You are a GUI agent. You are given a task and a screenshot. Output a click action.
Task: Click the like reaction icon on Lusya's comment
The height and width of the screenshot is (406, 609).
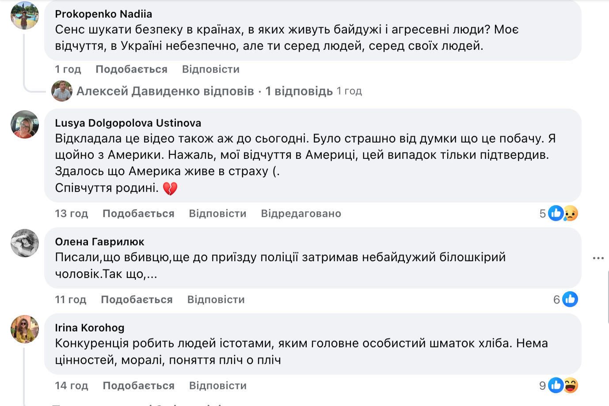pos(556,214)
